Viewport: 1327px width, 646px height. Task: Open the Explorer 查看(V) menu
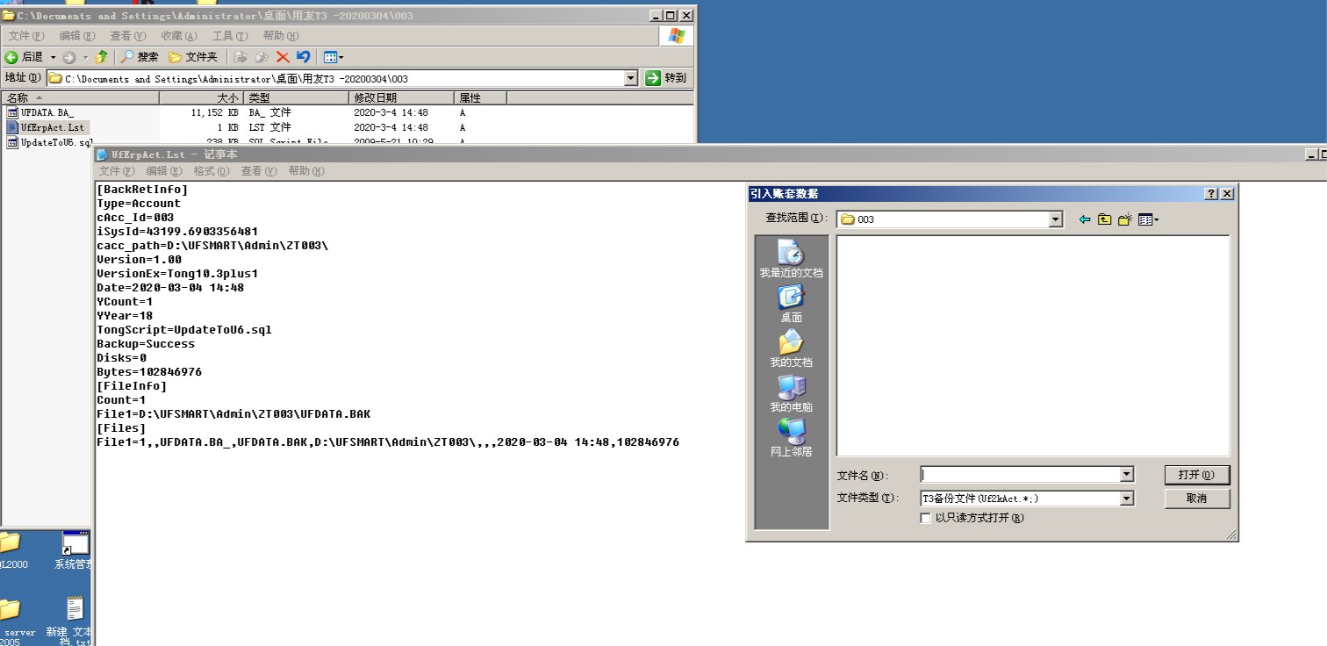[x=128, y=36]
